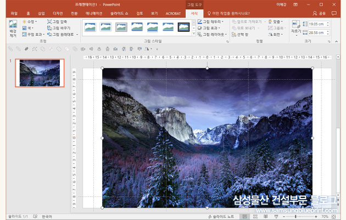Image resolution: width=346 pixels, height=220 pixels.
Task: Switch to the ACROBAT tab
Action: [173, 13]
